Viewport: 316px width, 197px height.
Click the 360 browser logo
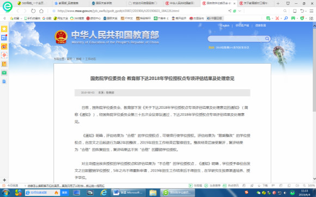pyautogui.click(x=8, y=7)
